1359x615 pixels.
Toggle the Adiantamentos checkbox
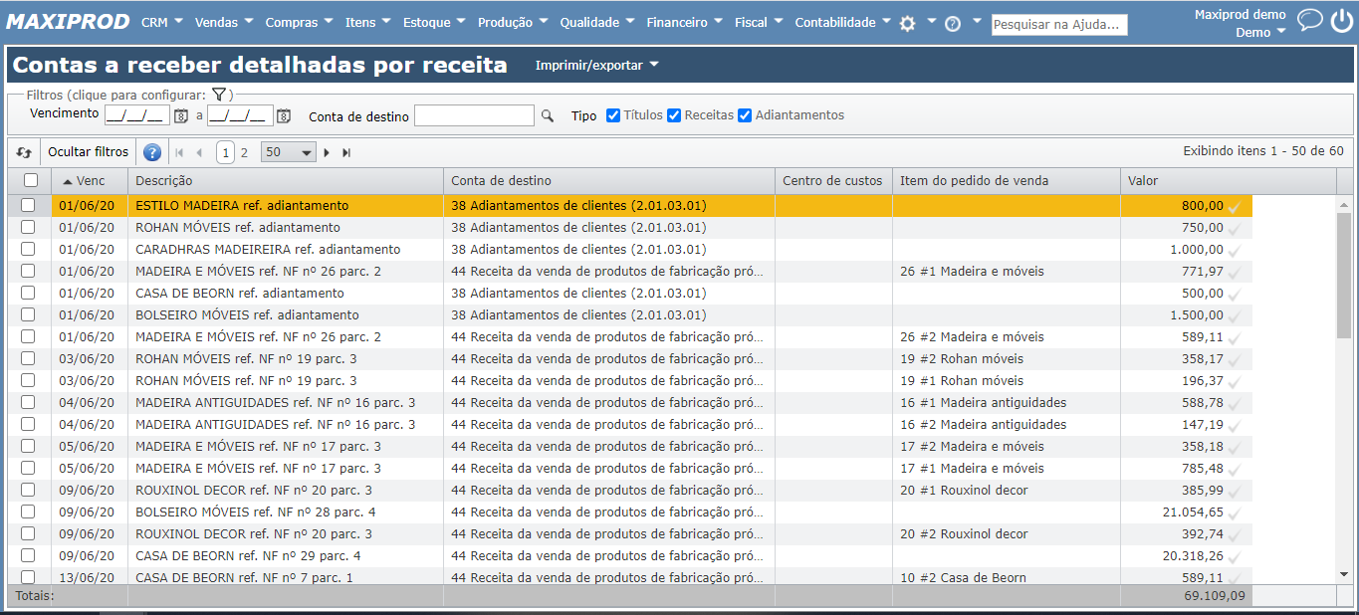coord(745,115)
